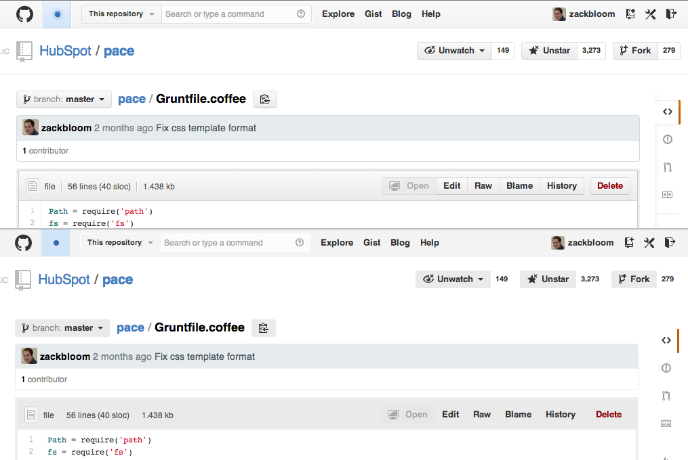688x460 pixels.
Task: Click Edit file button in lower screenshot
Action: (x=450, y=415)
